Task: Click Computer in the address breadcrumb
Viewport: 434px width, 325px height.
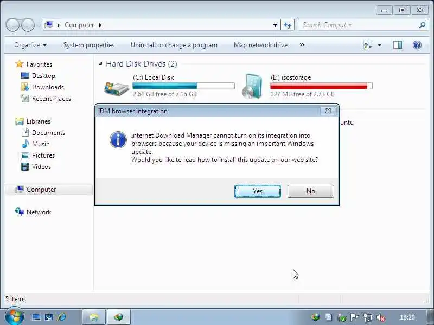Action: point(79,25)
